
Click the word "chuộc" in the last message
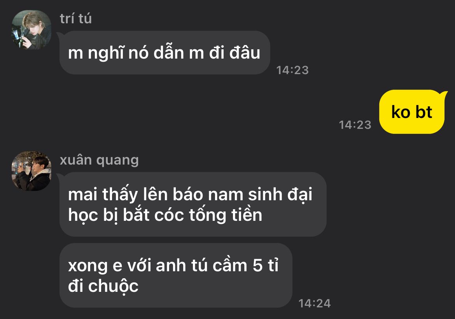pyautogui.click(x=114, y=286)
